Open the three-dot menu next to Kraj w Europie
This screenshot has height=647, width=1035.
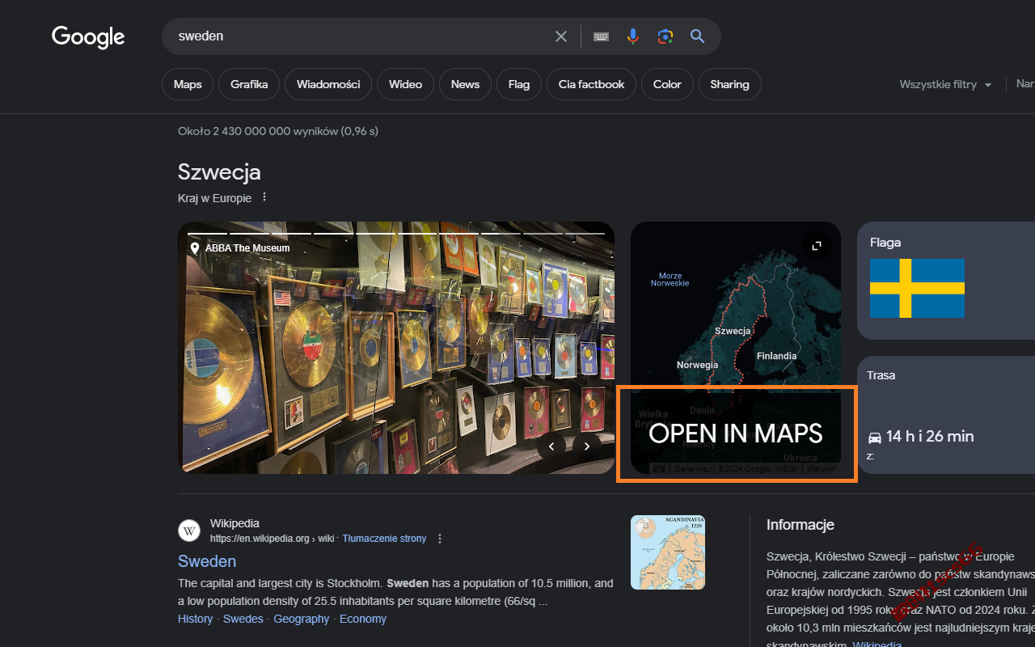(x=264, y=197)
